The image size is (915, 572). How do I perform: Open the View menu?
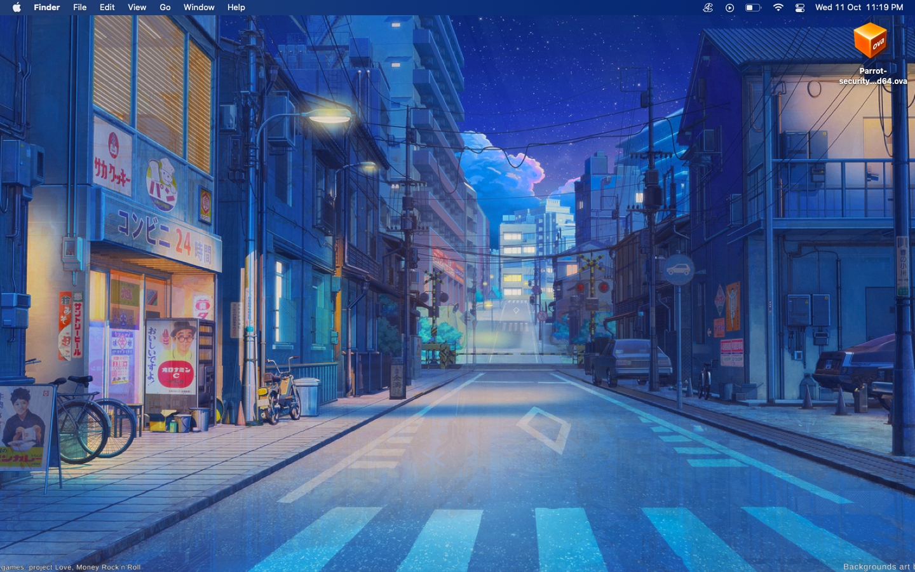[x=137, y=8]
